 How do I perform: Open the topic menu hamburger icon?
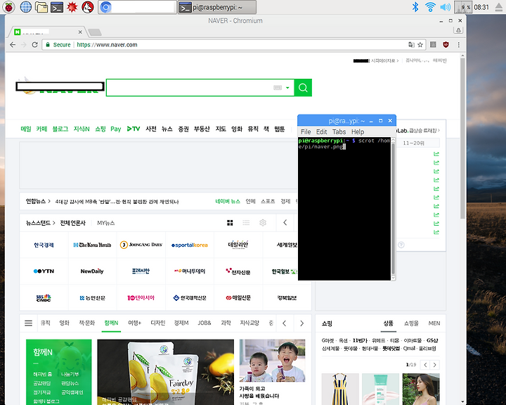click(28, 323)
